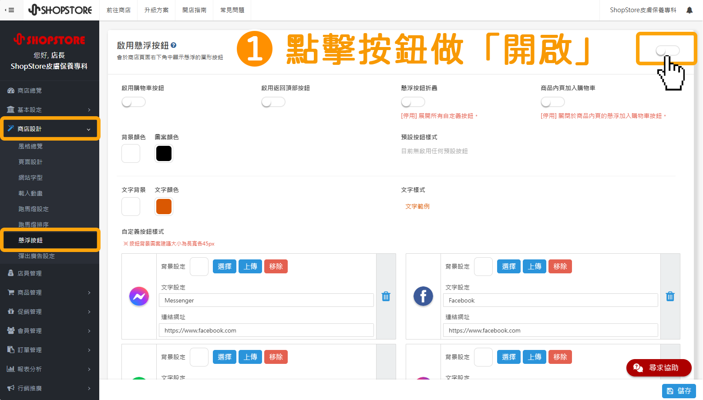Viewport: 703px width, 400px height.
Task: Collapse sidebar with hamburger menu icon
Action: (9, 10)
